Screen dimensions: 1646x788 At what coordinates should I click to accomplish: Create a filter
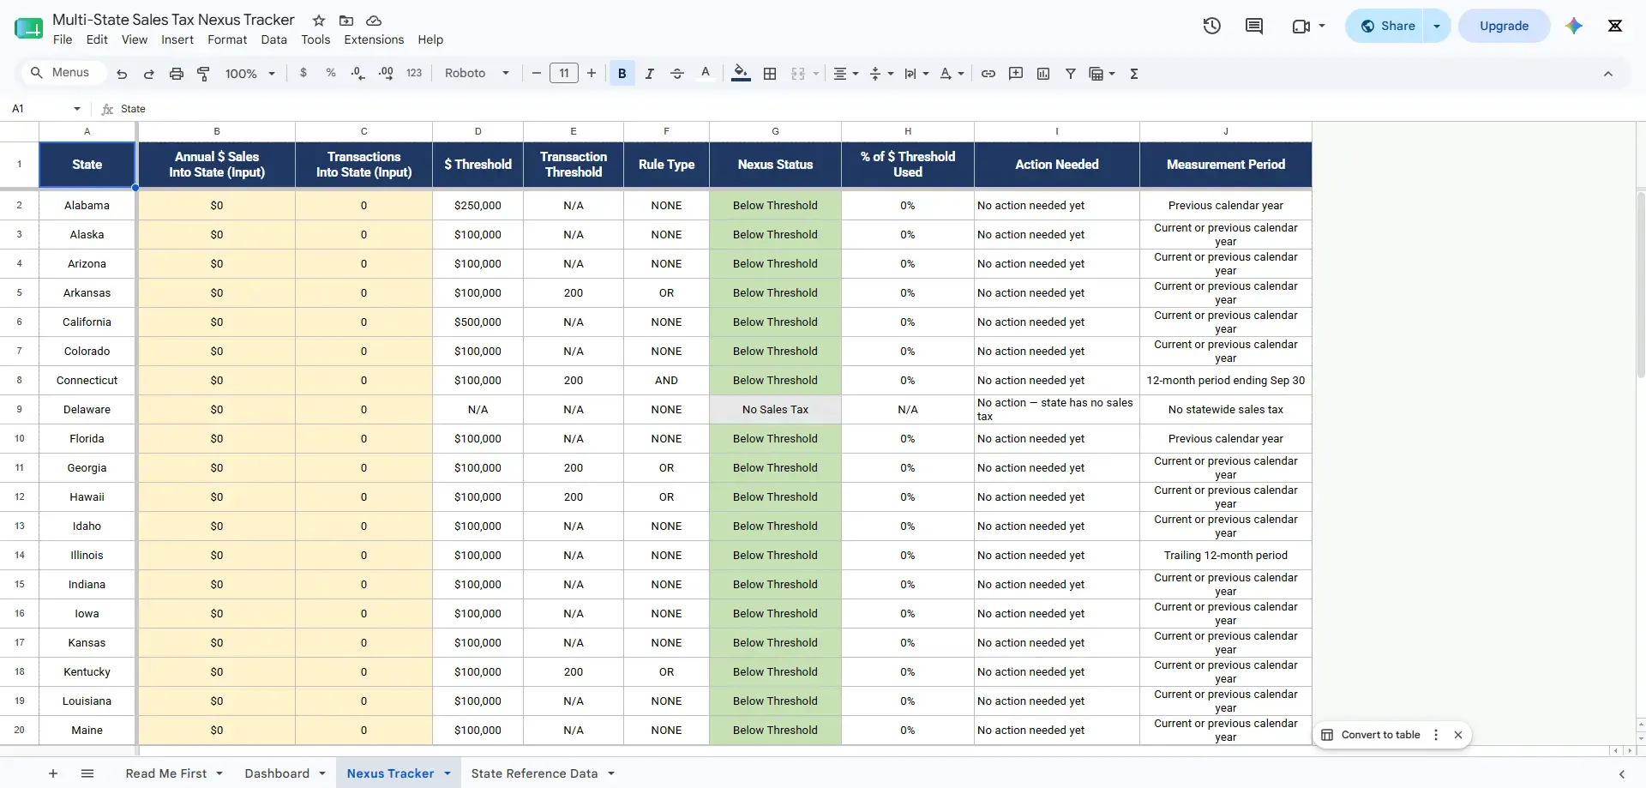coord(1071,74)
